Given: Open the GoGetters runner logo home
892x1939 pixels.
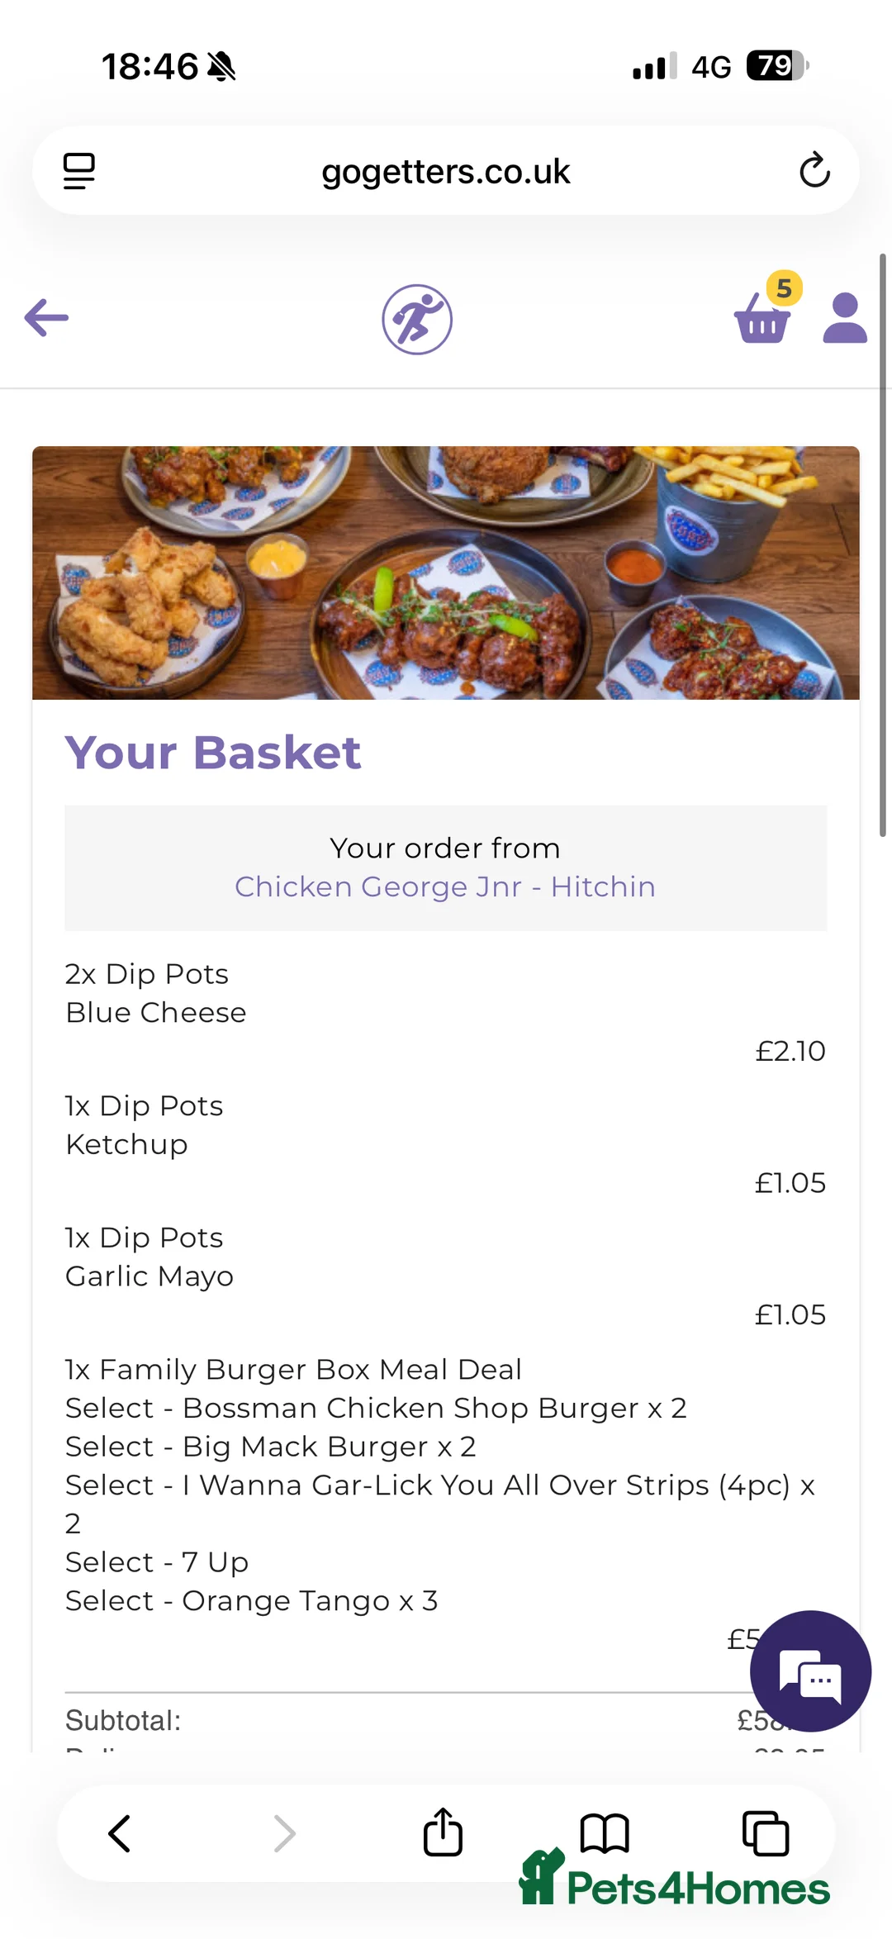Looking at the screenshot, I should [x=417, y=319].
